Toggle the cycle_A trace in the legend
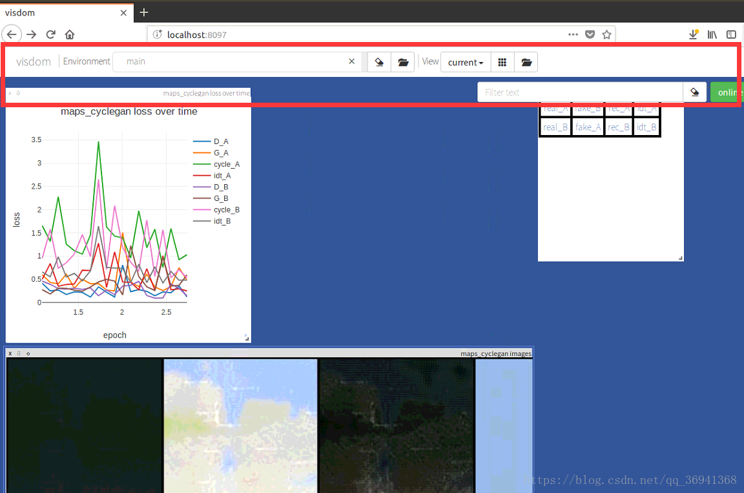Image resolution: width=744 pixels, height=493 pixels. point(226,164)
